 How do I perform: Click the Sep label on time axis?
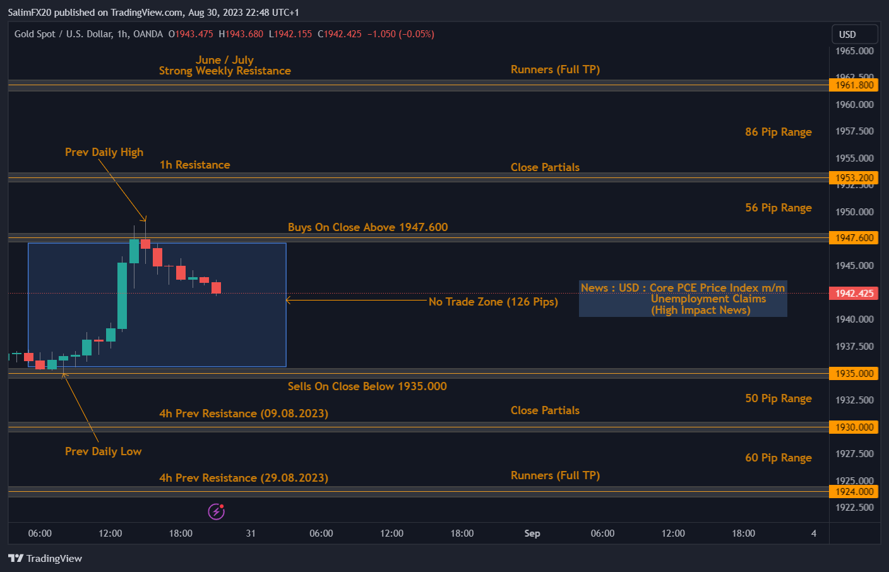[532, 533]
